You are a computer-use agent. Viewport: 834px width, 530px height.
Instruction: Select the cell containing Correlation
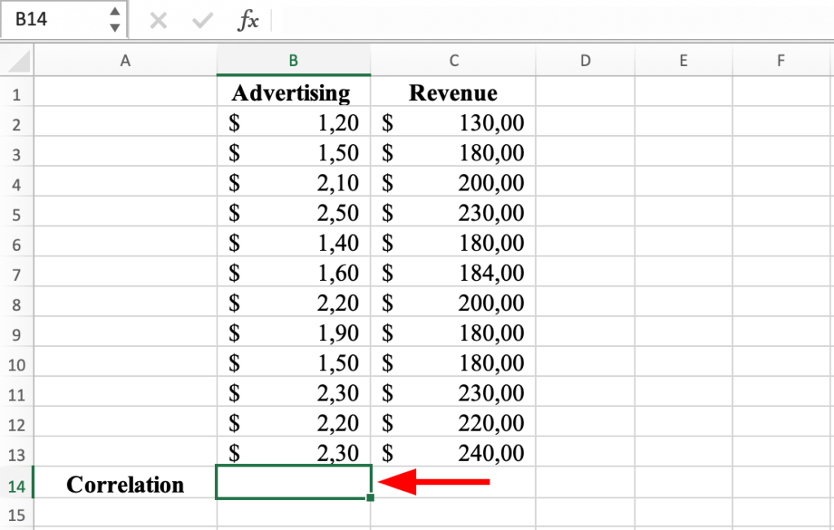[125, 484]
